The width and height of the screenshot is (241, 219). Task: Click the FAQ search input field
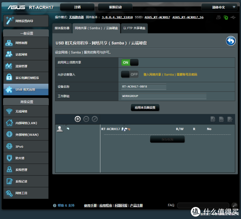(x=203, y=205)
